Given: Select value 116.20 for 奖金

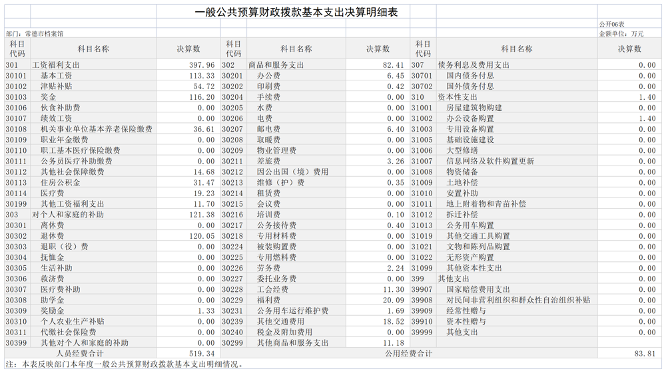Looking at the screenshot, I should coord(202,97).
